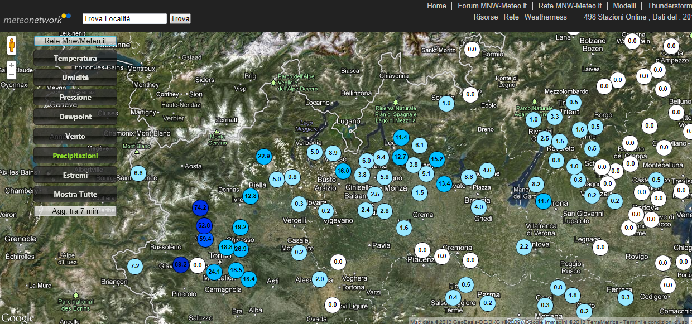Select the 74.2 precipitation station marker
Viewport: 692px width, 324px height.
pyautogui.click(x=200, y=207)
